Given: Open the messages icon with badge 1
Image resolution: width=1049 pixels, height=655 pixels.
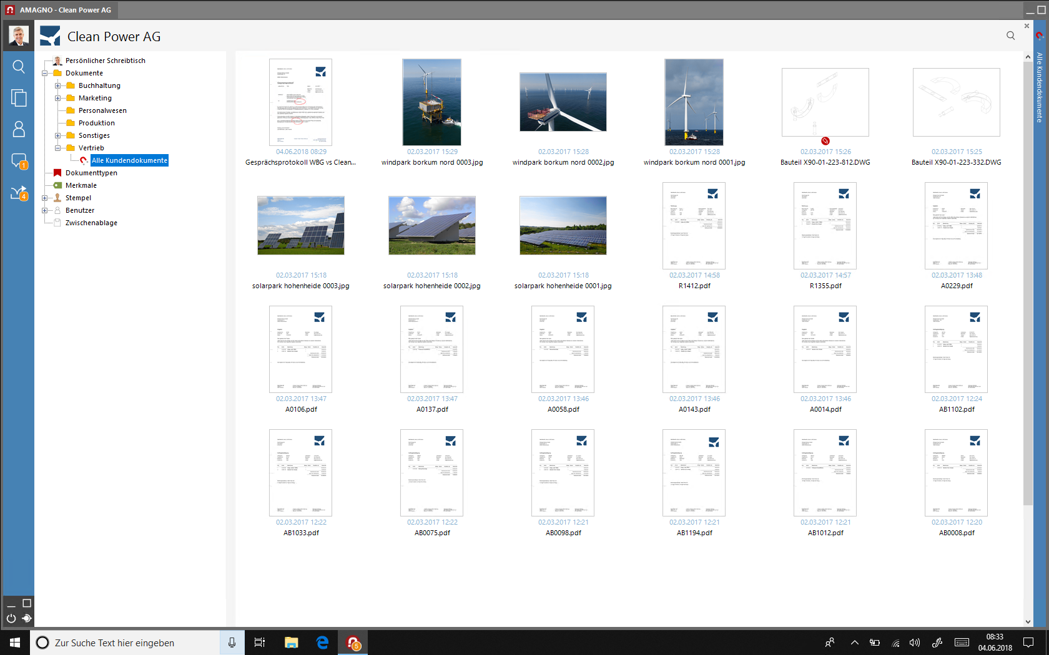Looking at the screenshot, I should [x=19, y=161].
